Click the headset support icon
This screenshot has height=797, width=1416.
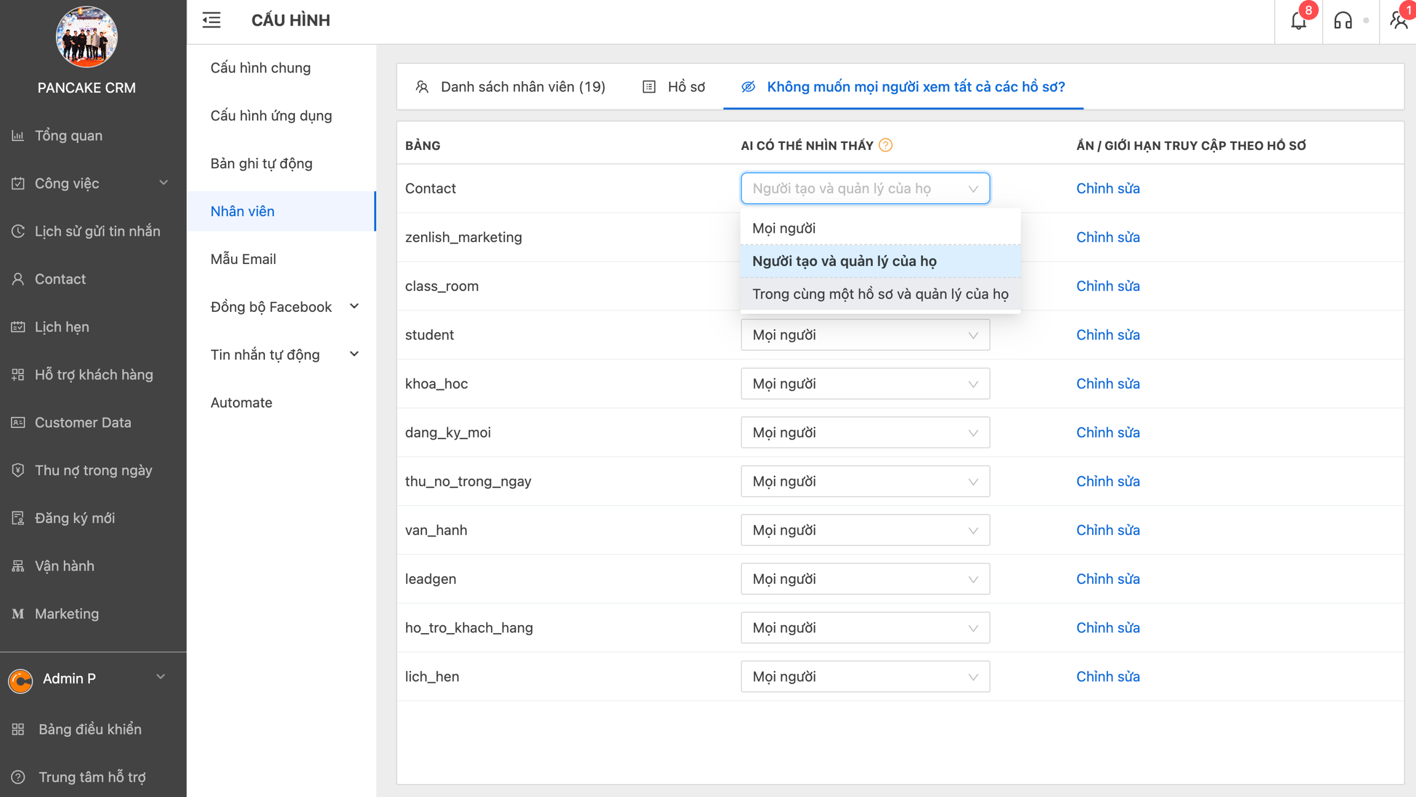tap(1343, 21)
